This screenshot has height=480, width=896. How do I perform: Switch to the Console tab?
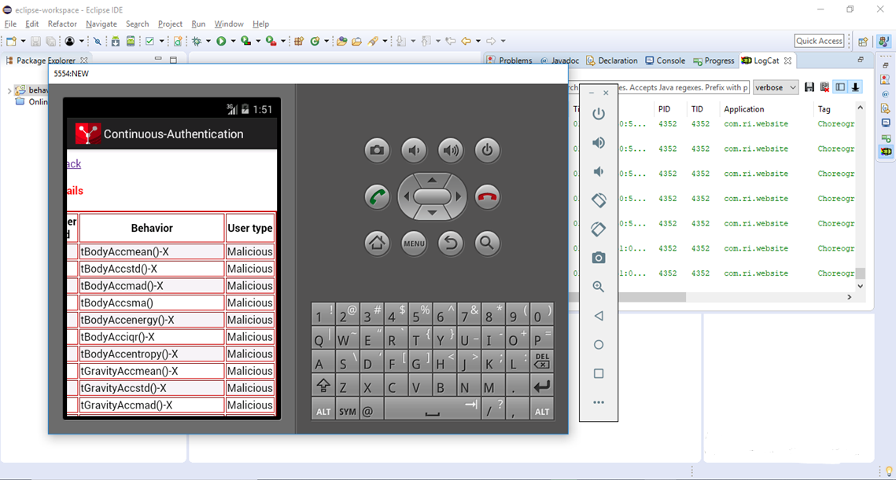[x=665, y=60]
